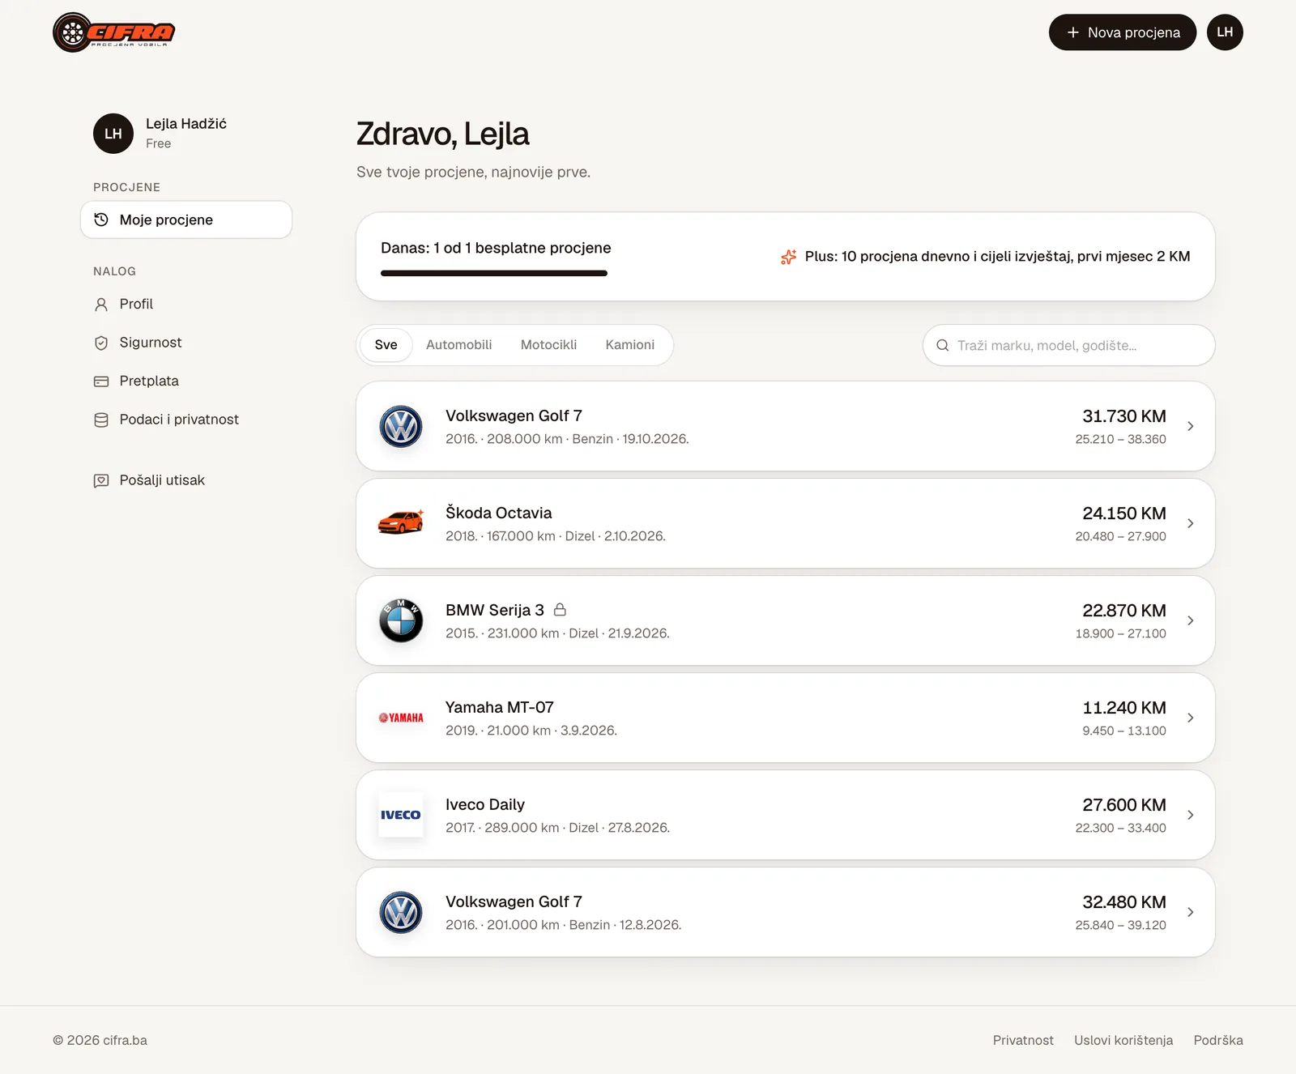Click the Volkswagen logo on 208.000 km Golf
Image resolution: width=1296 pixels, height=1074 pixels.
coord(401,426)
